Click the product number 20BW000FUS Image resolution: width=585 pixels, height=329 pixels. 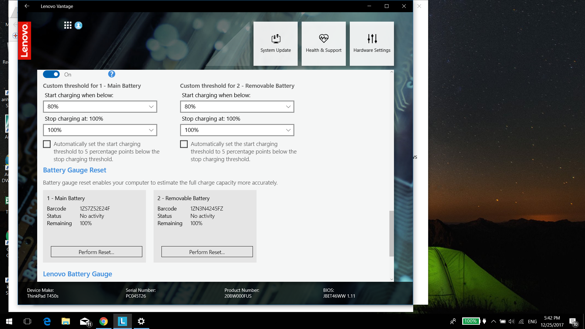[238, 296]
